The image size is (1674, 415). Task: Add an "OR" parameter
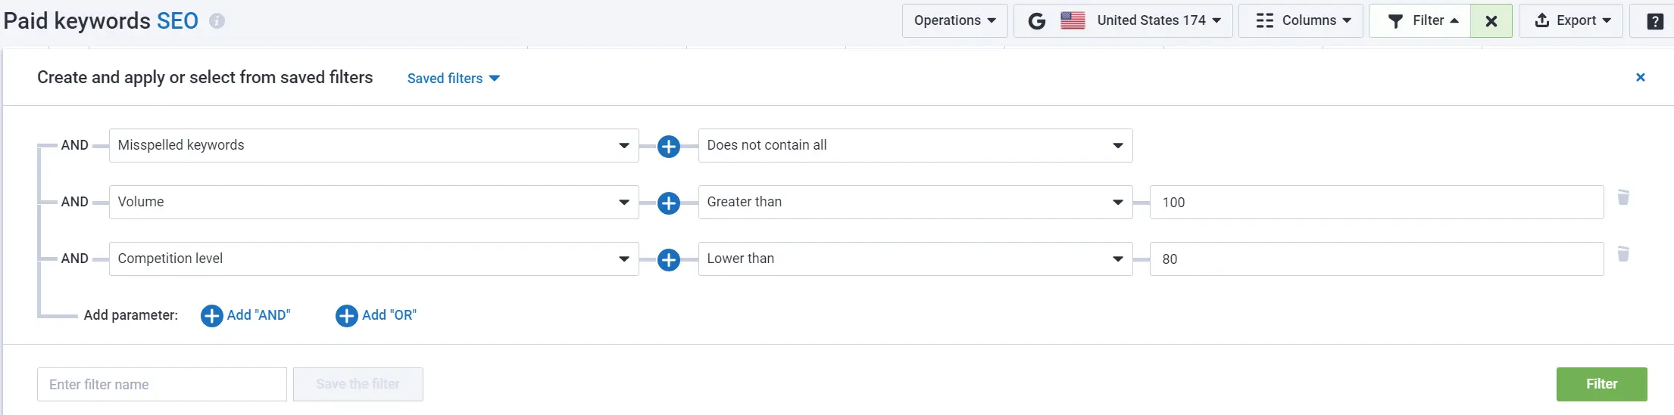click(x=376, y=315)
